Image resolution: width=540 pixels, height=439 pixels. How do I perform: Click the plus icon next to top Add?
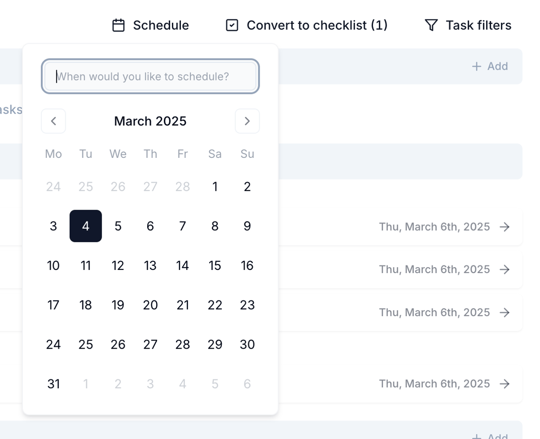coord(476,66)
